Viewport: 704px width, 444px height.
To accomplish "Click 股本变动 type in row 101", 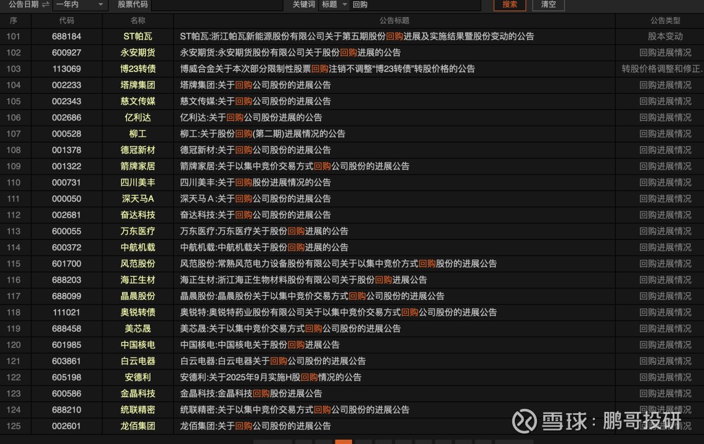I will [665, 36].
